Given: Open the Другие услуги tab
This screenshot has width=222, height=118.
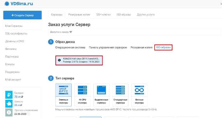Looking at the screenshot, I should [146, 15].
